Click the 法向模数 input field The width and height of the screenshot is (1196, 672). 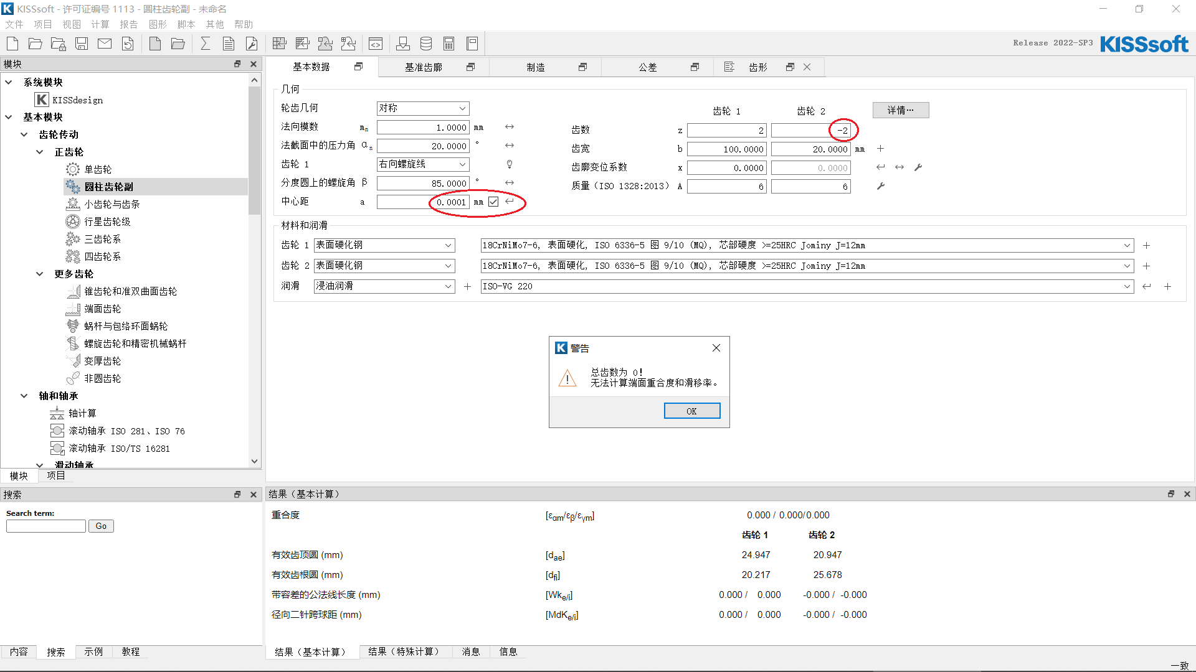coord(423,128)
